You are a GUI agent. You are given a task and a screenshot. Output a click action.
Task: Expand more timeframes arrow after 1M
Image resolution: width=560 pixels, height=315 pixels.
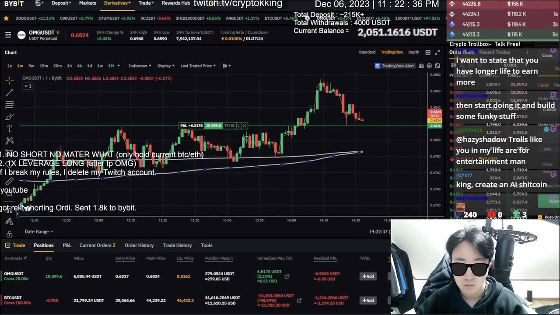118,66
